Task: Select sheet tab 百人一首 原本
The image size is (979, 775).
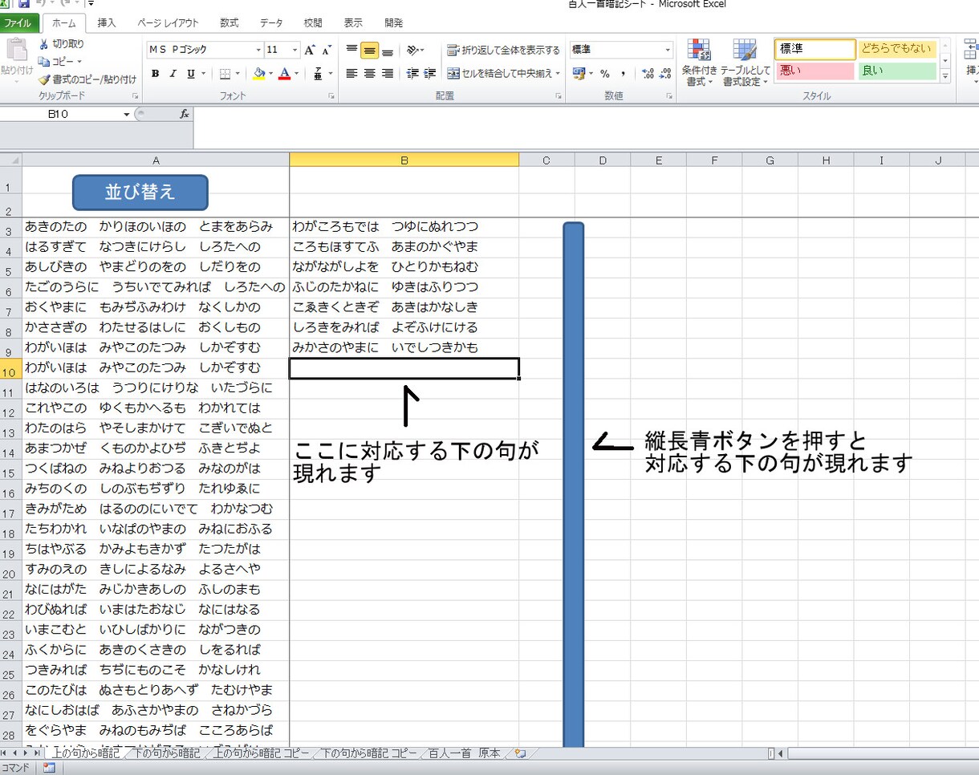Action: [x=464, y=753]
